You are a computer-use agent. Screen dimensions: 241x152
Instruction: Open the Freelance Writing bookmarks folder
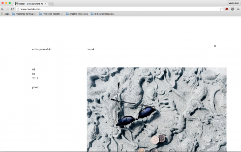click(x=24, y=14)
